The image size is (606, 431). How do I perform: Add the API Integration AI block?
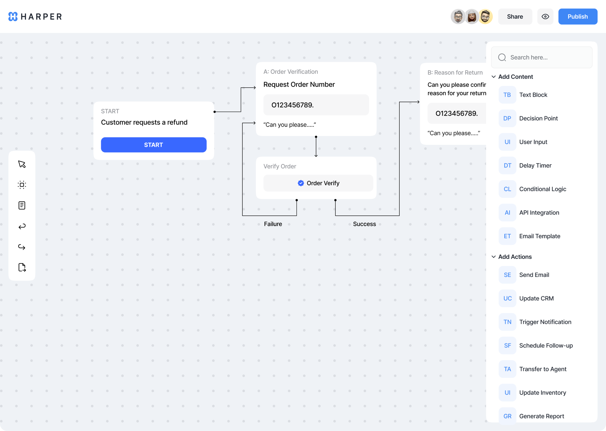(x=539, y=213)
